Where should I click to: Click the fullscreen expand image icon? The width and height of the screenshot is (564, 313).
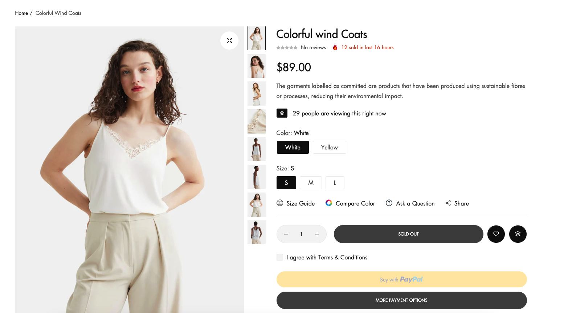(x=229, y=41)
